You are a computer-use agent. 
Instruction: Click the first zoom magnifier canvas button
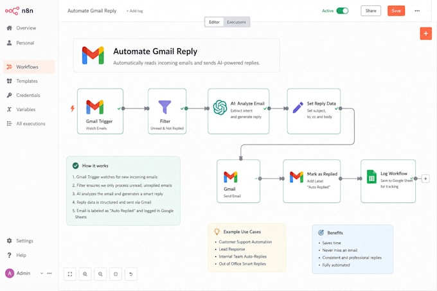pos(85,274)
